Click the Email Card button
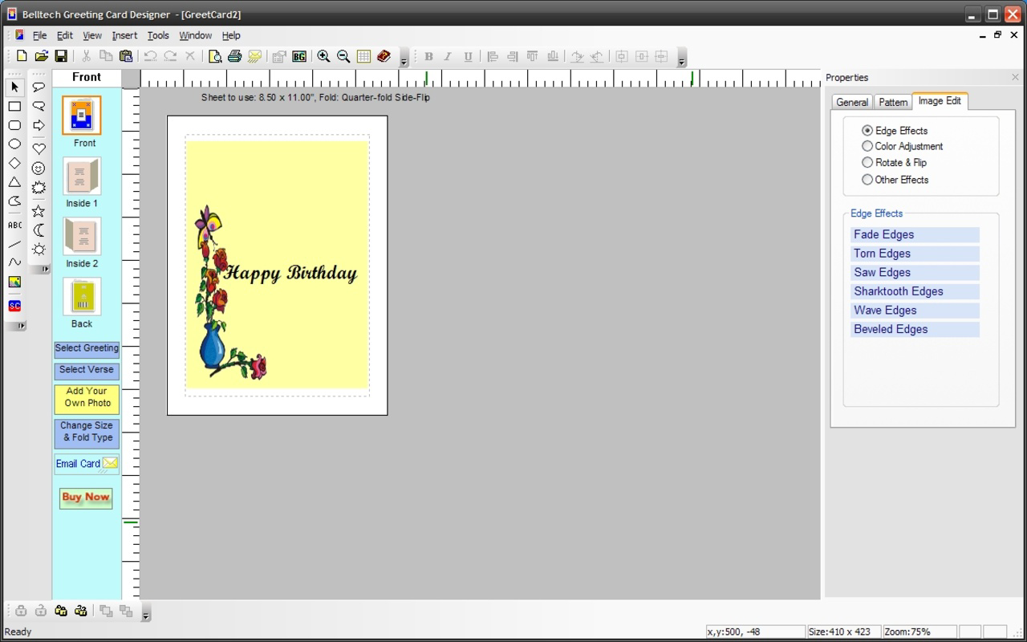 click(x=87, y=464)
